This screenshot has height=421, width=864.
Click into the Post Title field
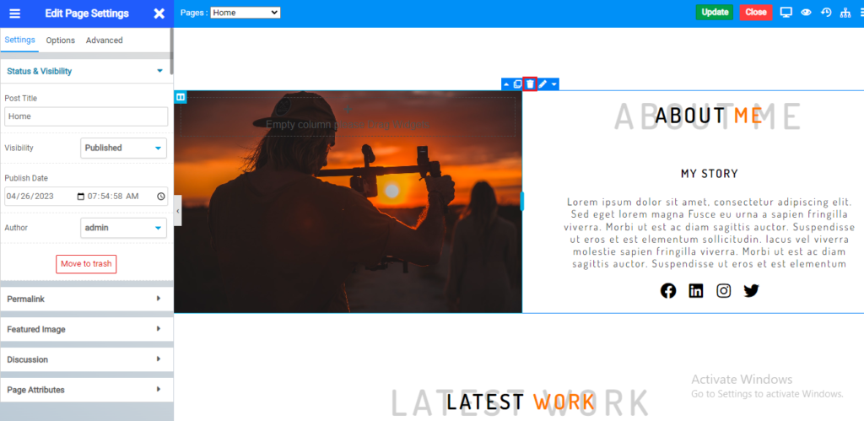click(x=86, y=116)
